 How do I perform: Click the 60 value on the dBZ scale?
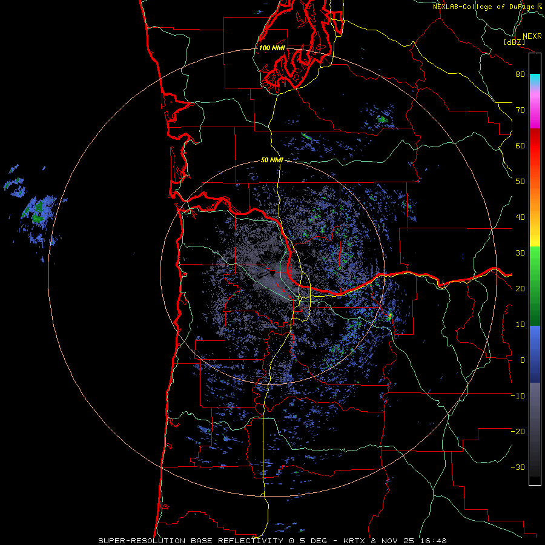(520, 146)
